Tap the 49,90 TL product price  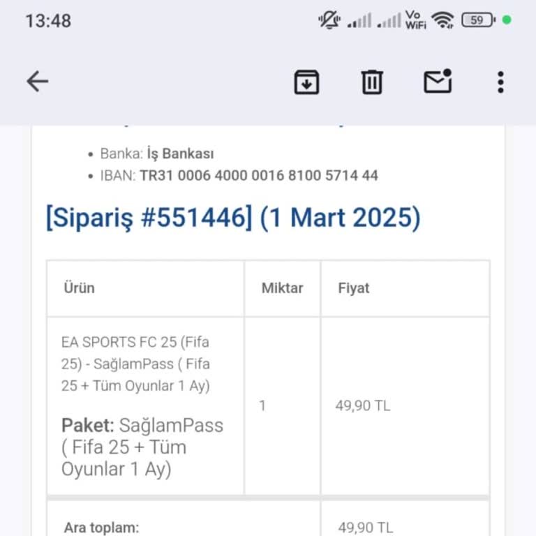(363, 405)
